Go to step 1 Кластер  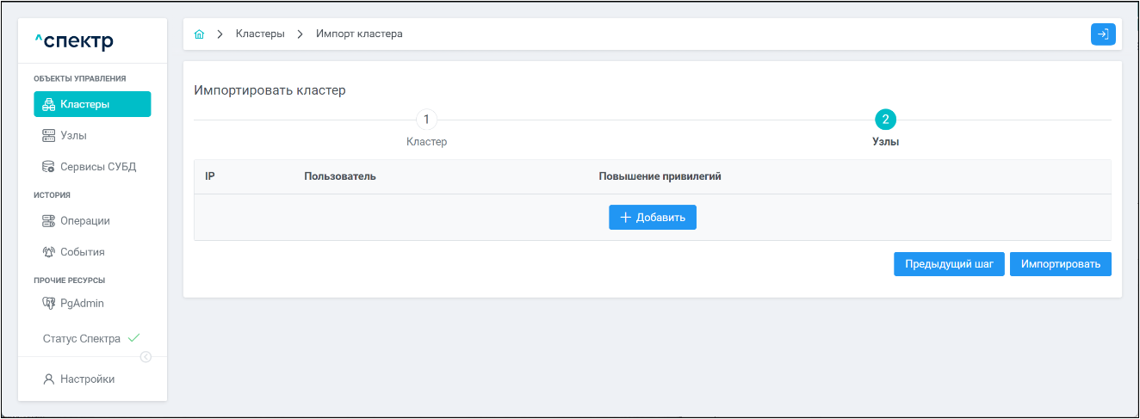(x=426, y=120)
